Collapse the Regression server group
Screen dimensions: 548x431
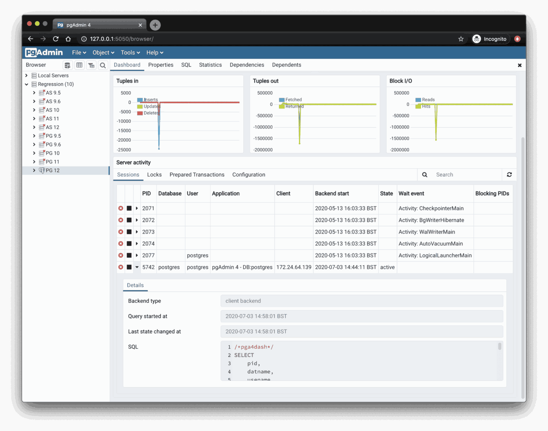26,84
